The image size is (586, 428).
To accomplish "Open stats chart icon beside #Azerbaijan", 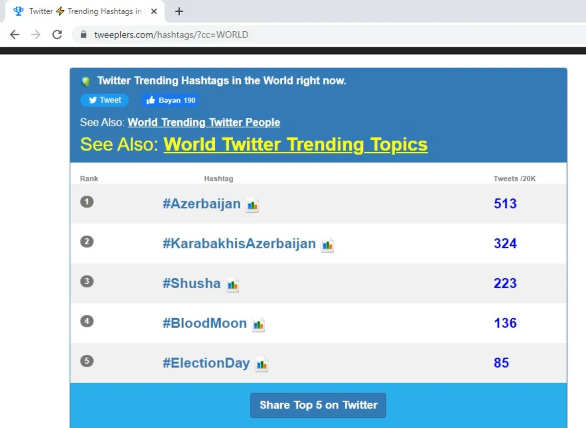I will [x=253, y=205].
